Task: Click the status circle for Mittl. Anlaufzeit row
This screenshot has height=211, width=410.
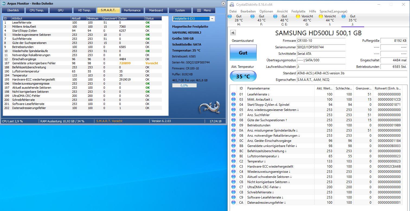Action: [x=233, y=99]
